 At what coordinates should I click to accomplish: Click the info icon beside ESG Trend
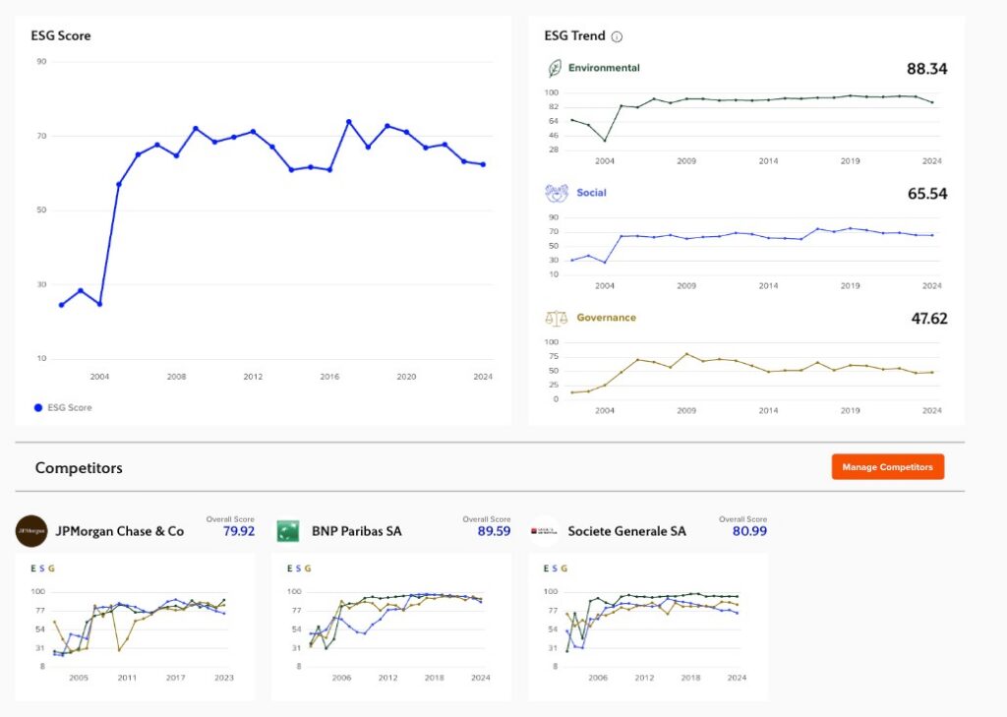[617, 36]
